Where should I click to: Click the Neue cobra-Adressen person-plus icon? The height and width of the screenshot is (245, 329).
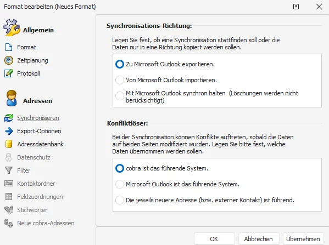click(9, 223)
